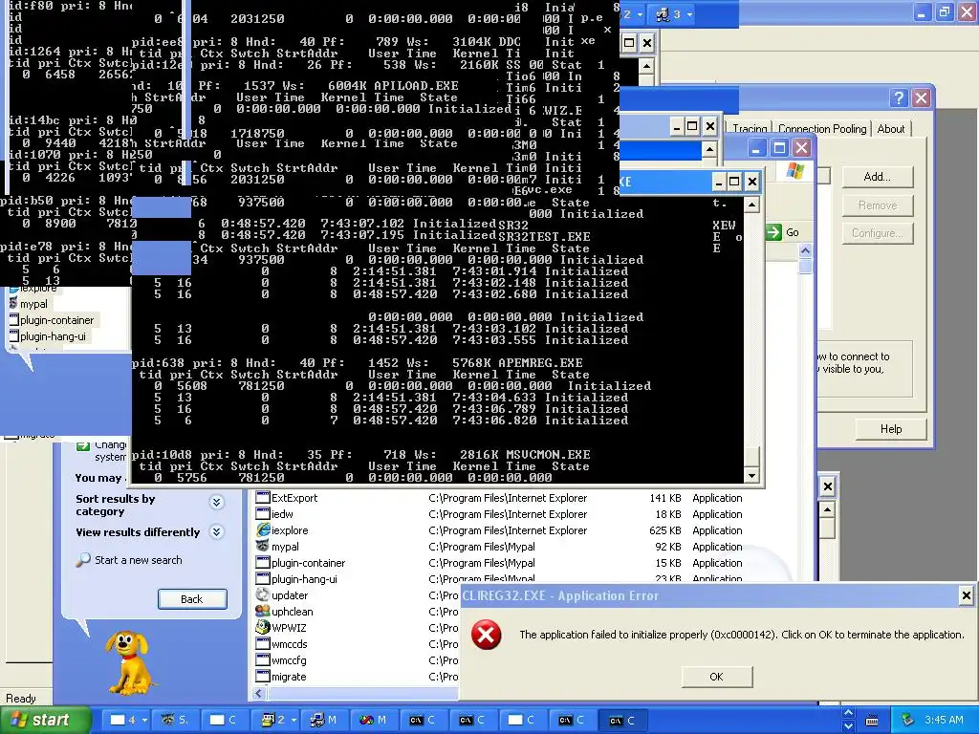Click scroll-up arrow of the front console window
Viewport: 979px width, 734px height.
click(751, 205)
